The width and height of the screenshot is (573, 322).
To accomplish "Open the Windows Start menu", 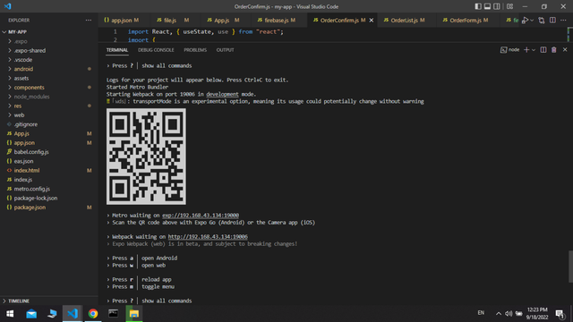I will (10, 314).
